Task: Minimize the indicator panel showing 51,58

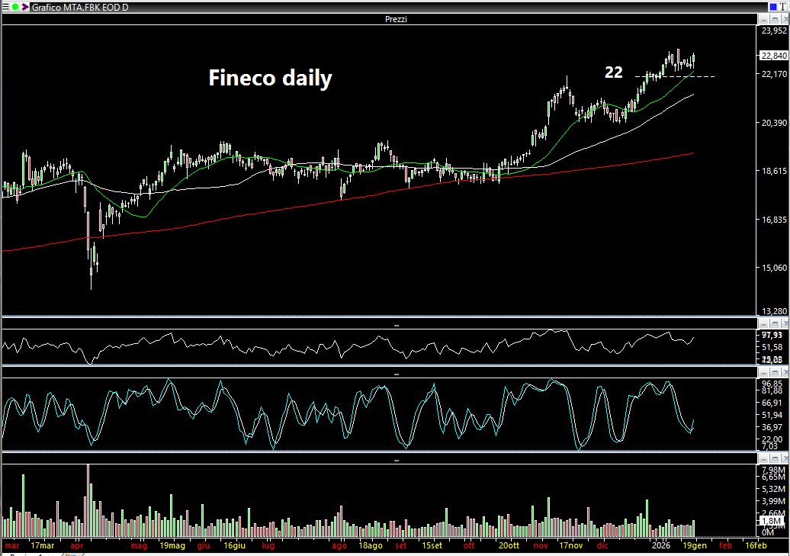Action: (x=764, y=323)
